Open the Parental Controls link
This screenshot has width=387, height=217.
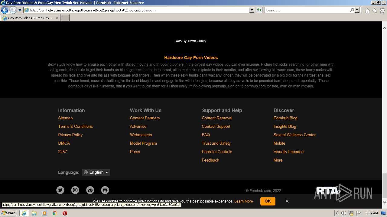pyautogui.click(x=217, y=152)
